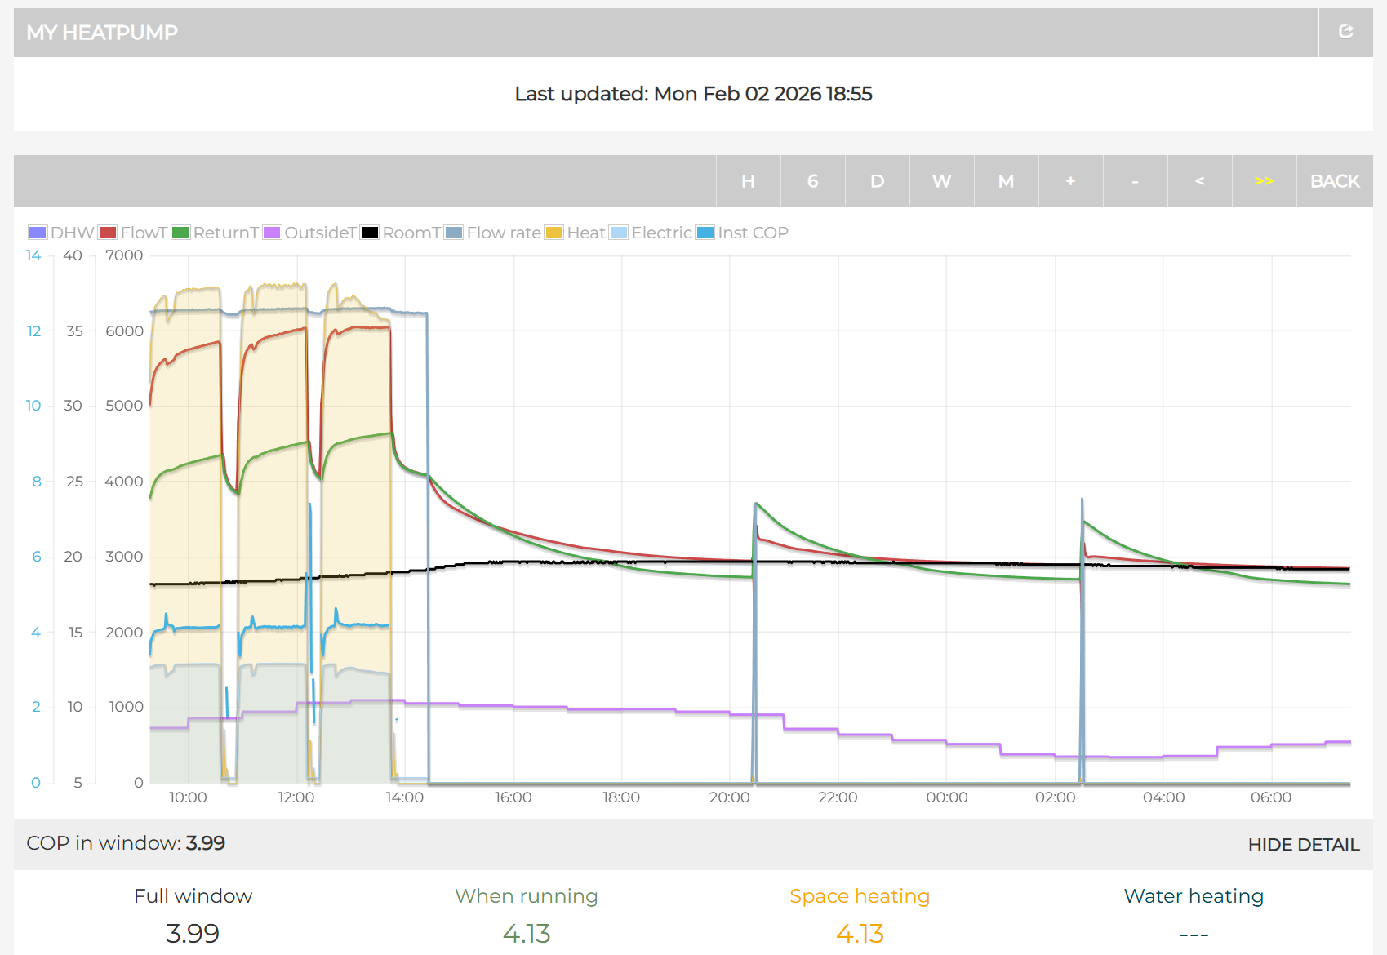Jump forward with the yellow >> button

click(x=1264, y=181)
